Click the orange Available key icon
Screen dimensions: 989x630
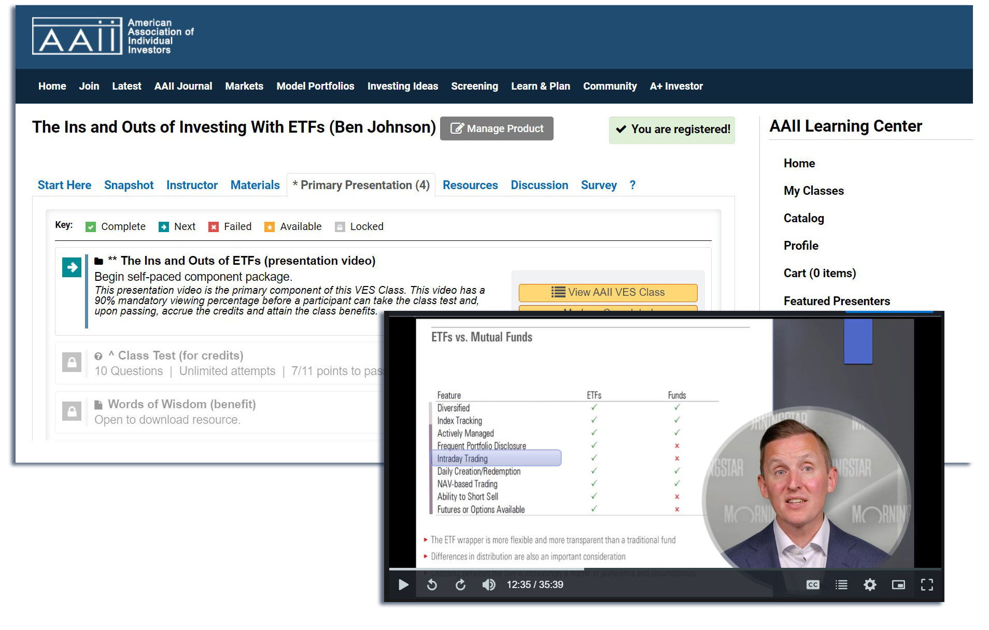coord(270,227)
